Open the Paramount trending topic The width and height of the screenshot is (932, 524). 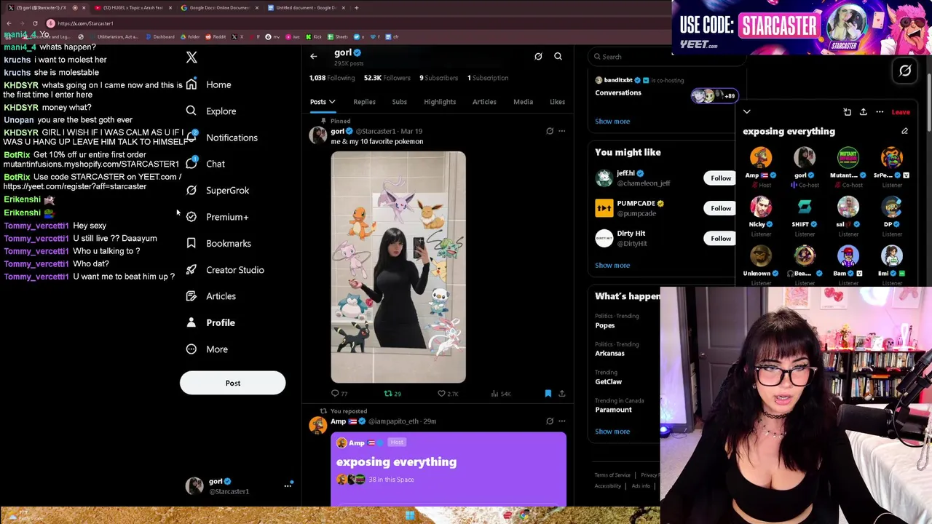pyautogui.click(x=613, y=410)
